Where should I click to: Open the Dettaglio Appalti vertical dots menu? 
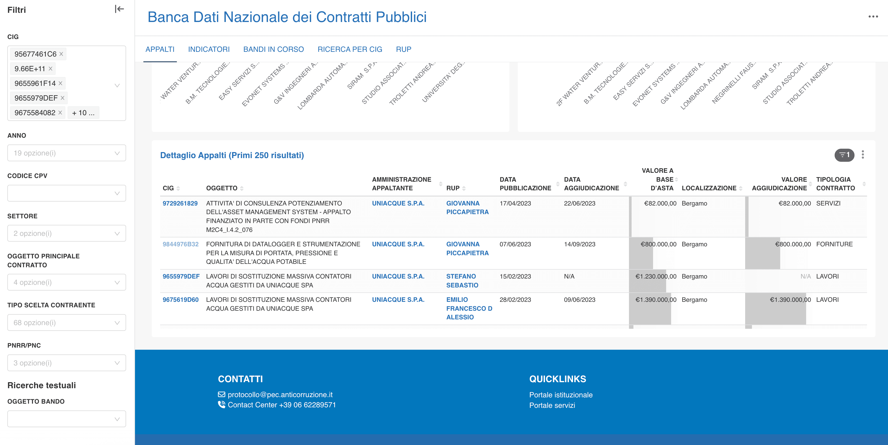pyautogui.click(x=863, y=154)
